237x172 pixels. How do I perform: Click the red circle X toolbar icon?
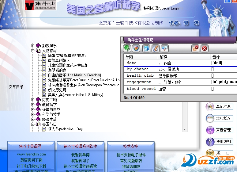point(205,48)
